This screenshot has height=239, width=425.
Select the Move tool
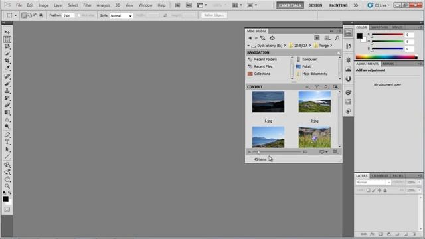tap(7, 32)
